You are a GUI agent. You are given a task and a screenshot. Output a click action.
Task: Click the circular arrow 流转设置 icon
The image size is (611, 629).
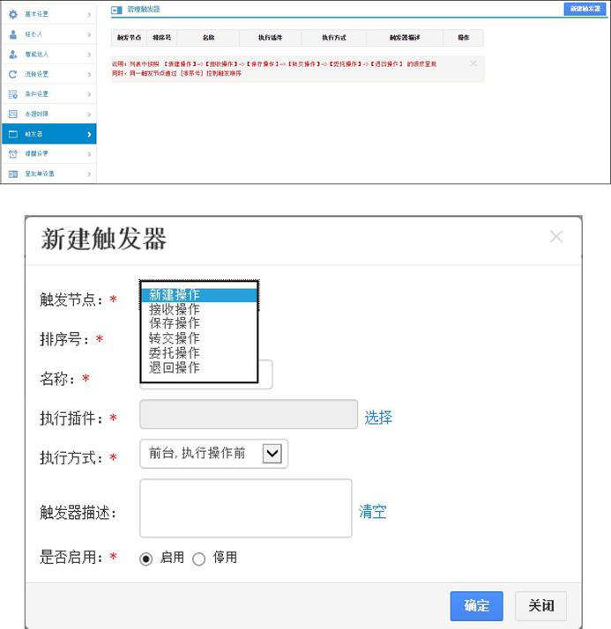[x=12, y=75]
